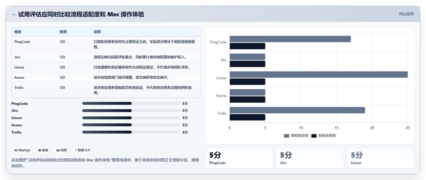Click the 数据 column header

pyautogui.click(x=63, y=32)
